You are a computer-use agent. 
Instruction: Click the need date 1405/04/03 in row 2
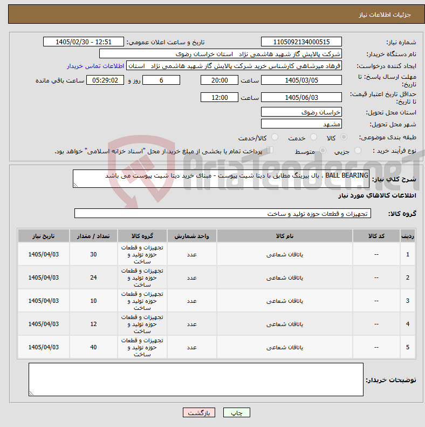point(44,277)
